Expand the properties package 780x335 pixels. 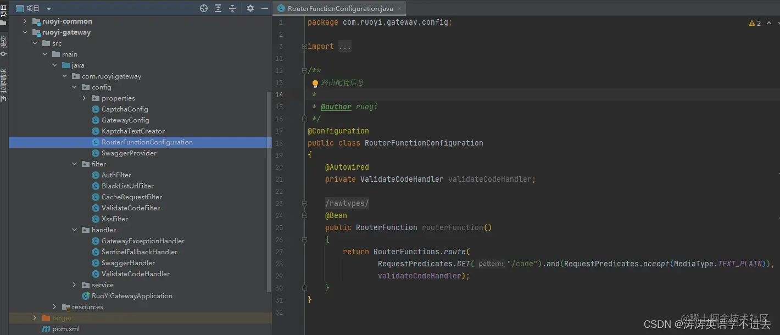84,98
